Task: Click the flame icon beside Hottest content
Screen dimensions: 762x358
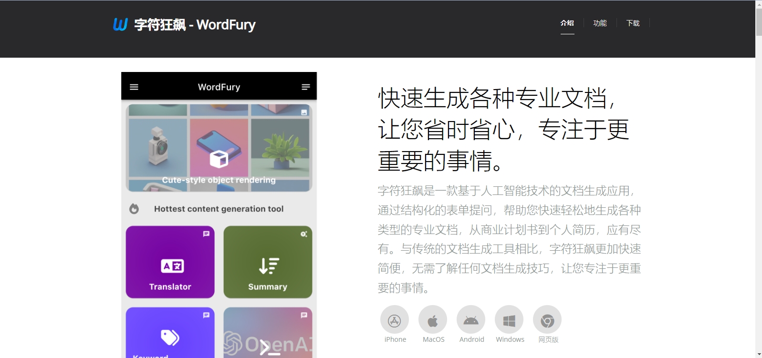Action: pyautogui.click(x=134, y=209)
